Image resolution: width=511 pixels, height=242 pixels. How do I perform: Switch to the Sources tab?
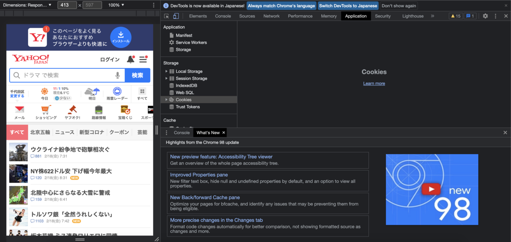[x=247, y=16]
